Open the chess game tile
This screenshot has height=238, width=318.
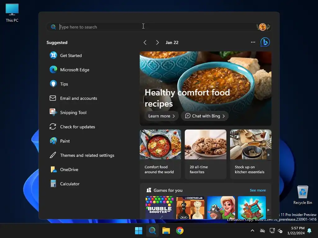point(190,207)
